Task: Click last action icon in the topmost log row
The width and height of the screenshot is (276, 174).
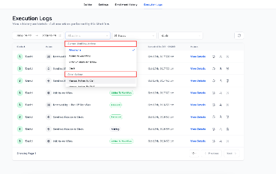Action: pyautogui.click(x=227, y=56)
